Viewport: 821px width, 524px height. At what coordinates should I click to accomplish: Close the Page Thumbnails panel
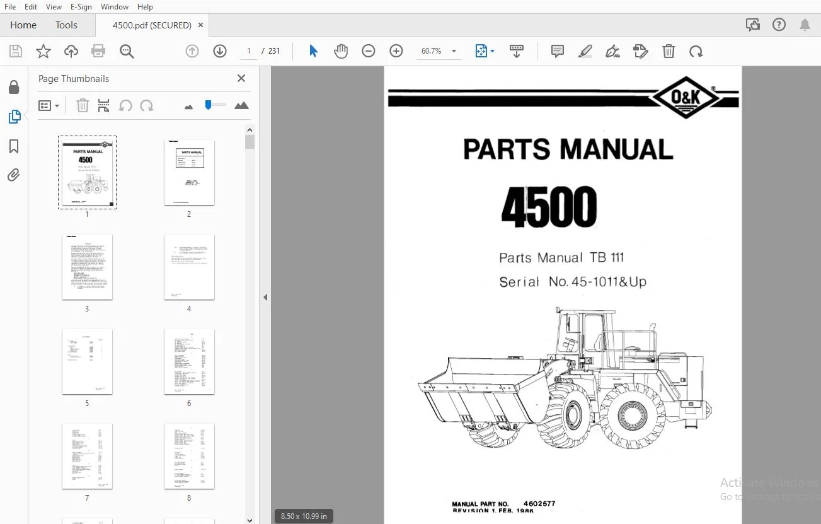click(241, 78)
